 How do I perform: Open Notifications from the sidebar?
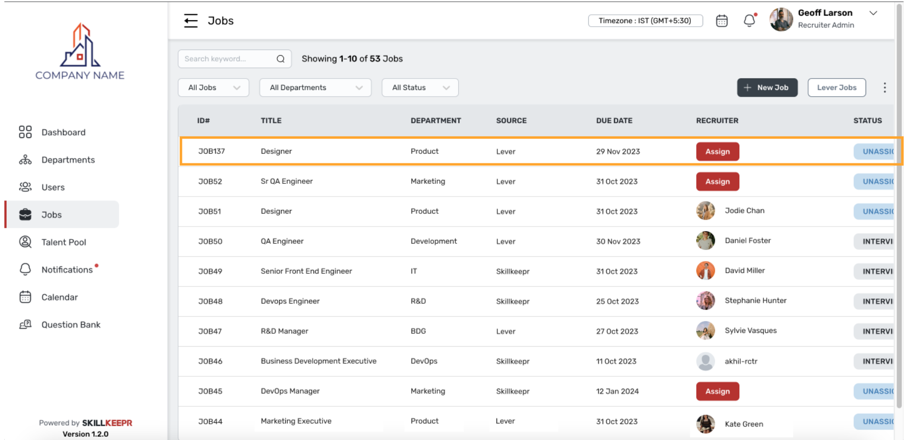(x=25, y=270)
